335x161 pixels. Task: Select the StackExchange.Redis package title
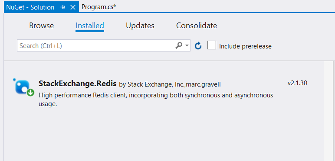coord(77,83)
